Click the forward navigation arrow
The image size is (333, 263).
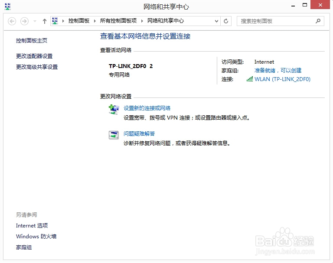point(24,21)
